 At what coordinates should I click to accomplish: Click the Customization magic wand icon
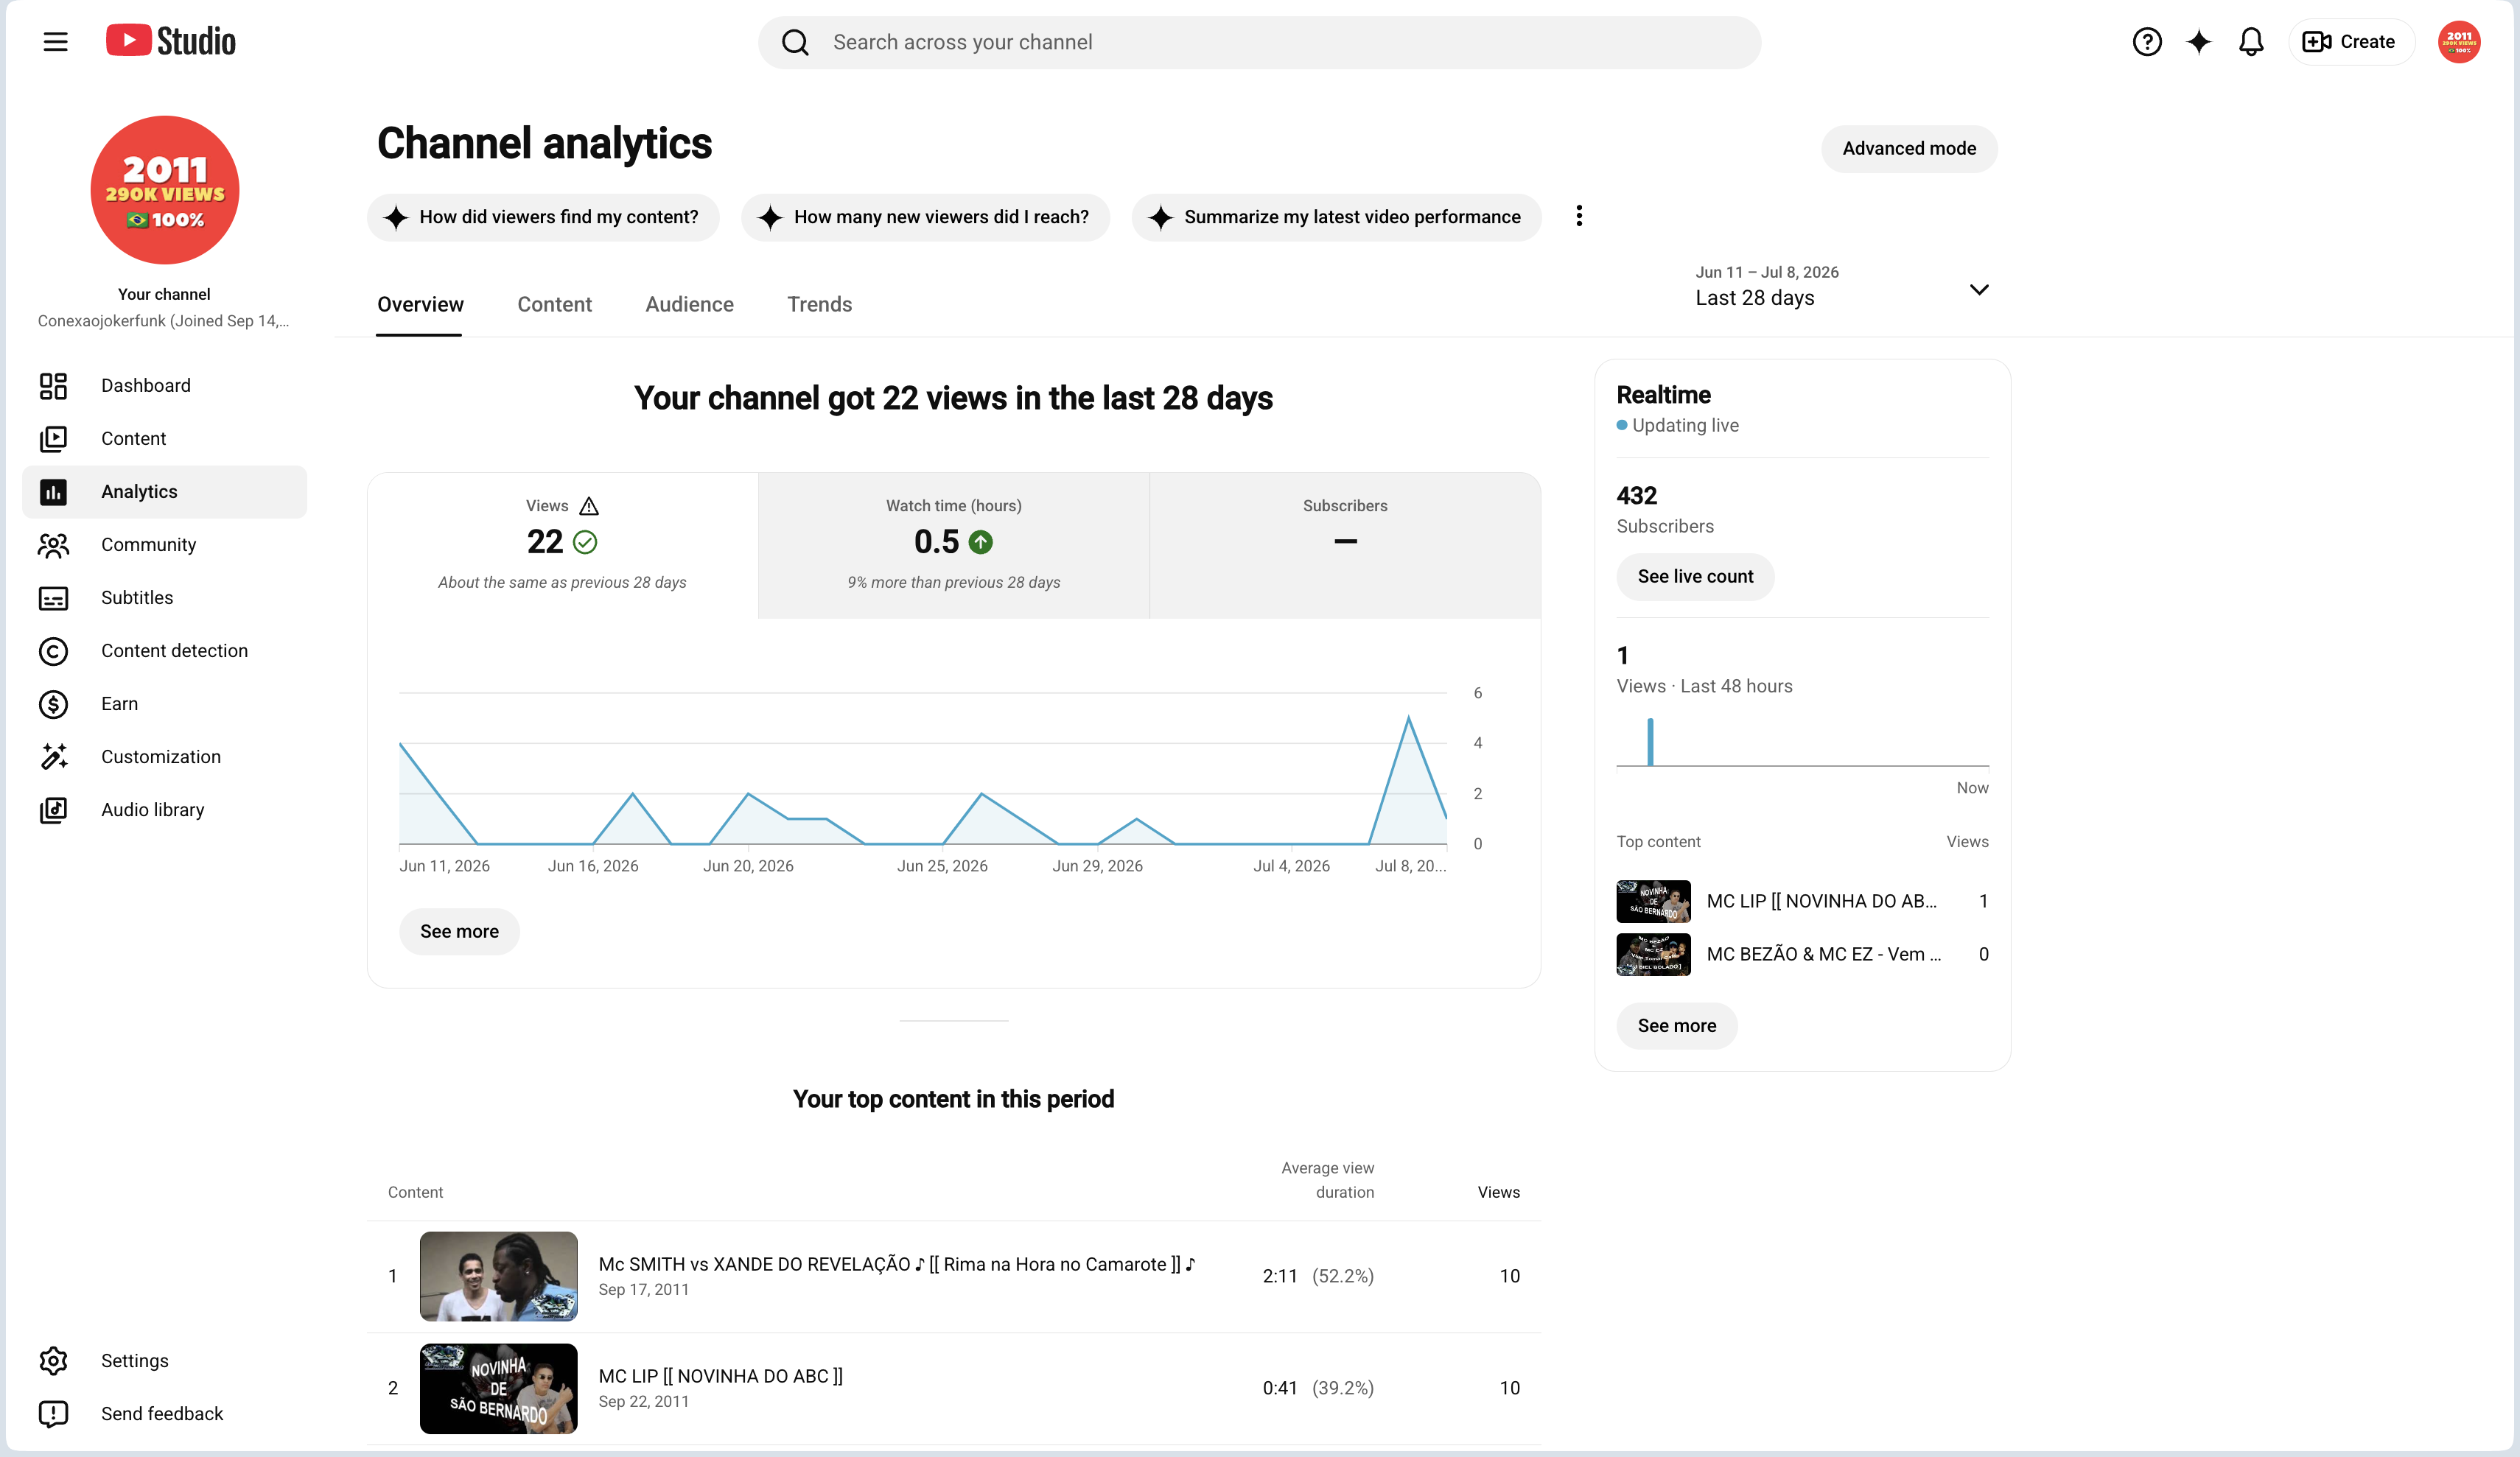(53, 757)
